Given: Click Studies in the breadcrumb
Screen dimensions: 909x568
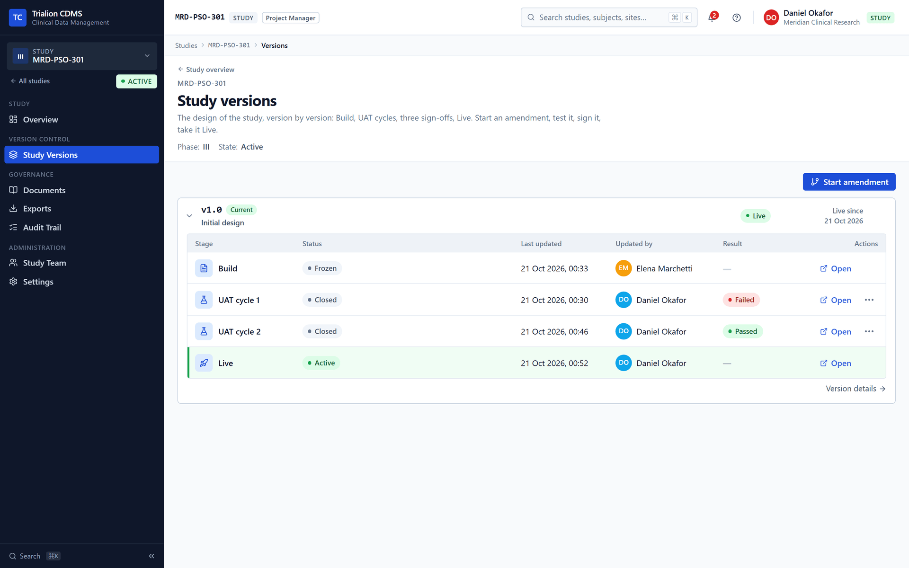Looking at the screenshot, I should coord(186,45).
